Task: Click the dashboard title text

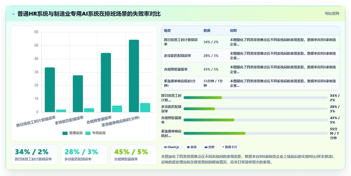Action: click(x=89, y=14)
